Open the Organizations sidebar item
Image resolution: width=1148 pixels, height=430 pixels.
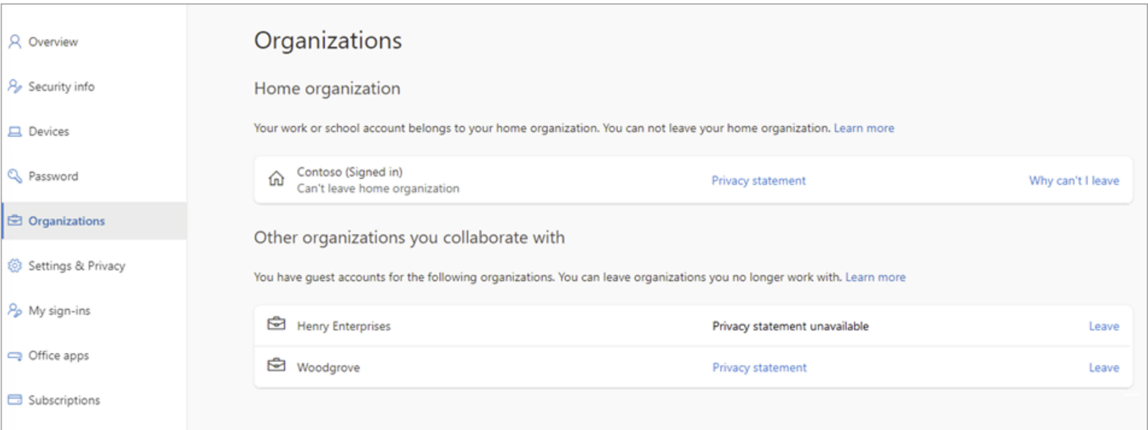coord(67,221)
